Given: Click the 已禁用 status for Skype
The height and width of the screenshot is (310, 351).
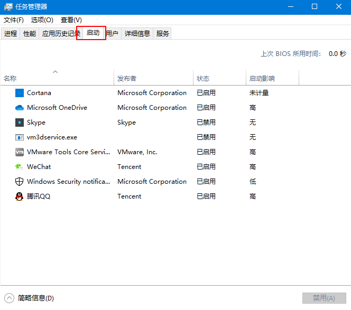Looking at the screenshot, I should (x=206, y=123).
